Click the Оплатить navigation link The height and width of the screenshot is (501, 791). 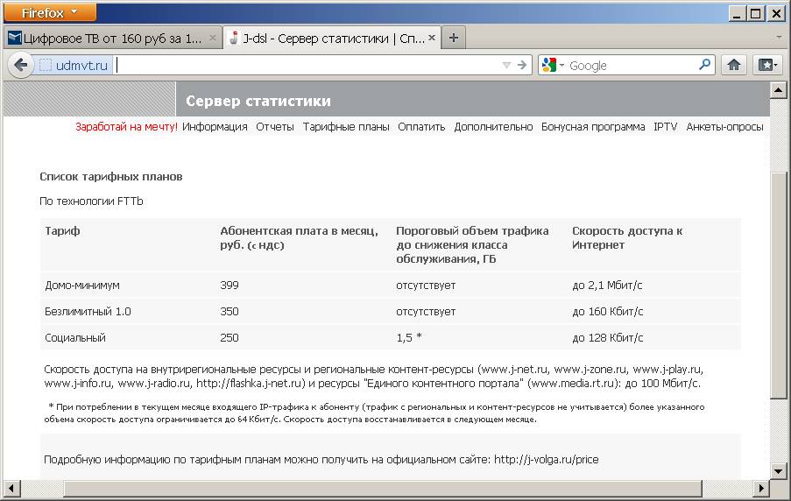pos(421,127)
